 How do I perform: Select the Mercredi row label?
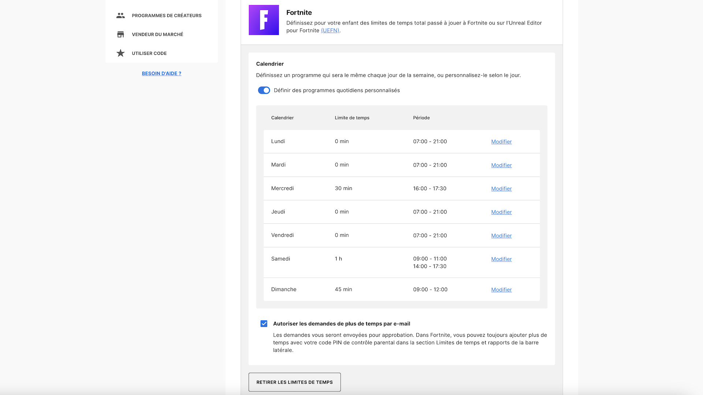click(x=282, y=188)
